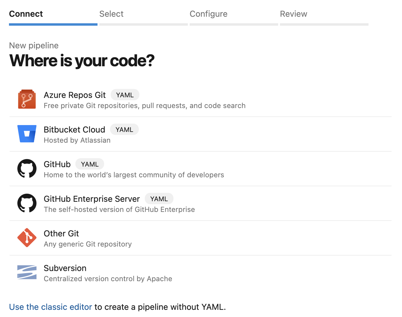Viewport: 402px width, 317px height.
Task: Click the YAML badge beside GitHub
Action: click(90, 164)
